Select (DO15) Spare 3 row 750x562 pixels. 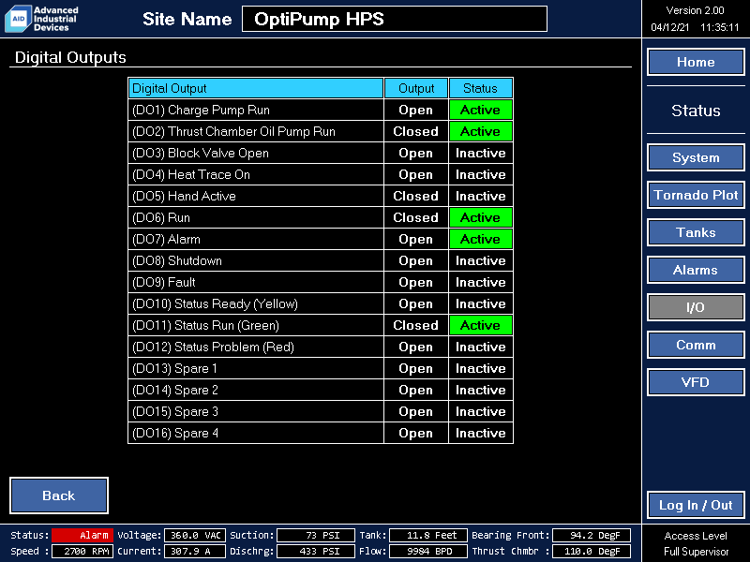[321, 411]
